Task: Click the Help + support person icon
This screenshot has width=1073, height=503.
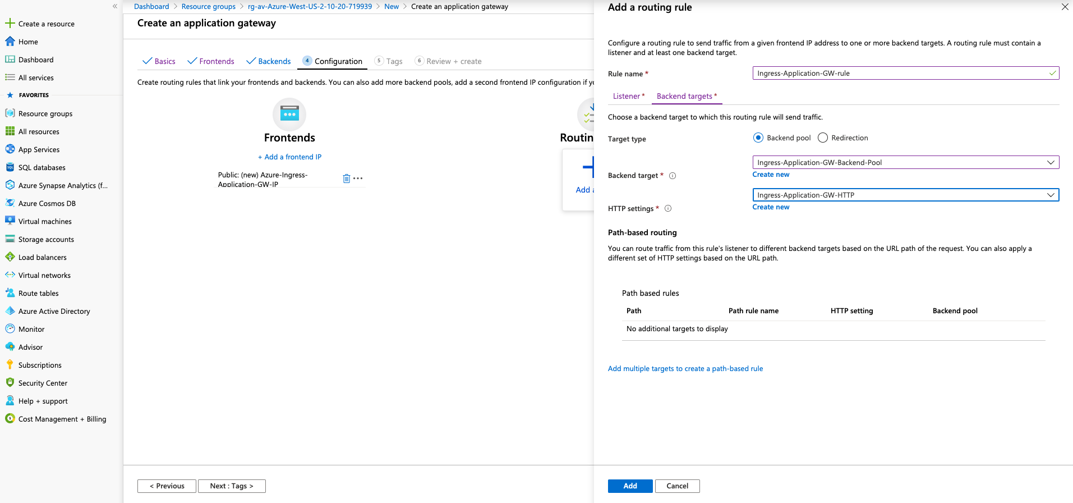Action: pyautogui.click(x=10, y=401)
